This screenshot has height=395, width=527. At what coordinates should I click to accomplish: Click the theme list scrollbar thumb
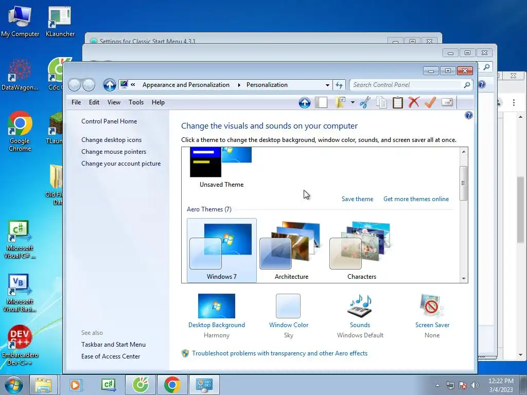(464, 184)
